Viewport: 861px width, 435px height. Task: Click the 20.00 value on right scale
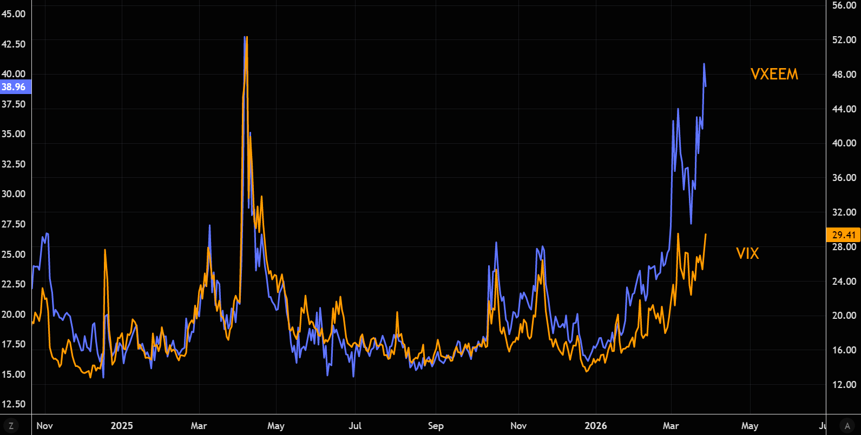point(844,316)
